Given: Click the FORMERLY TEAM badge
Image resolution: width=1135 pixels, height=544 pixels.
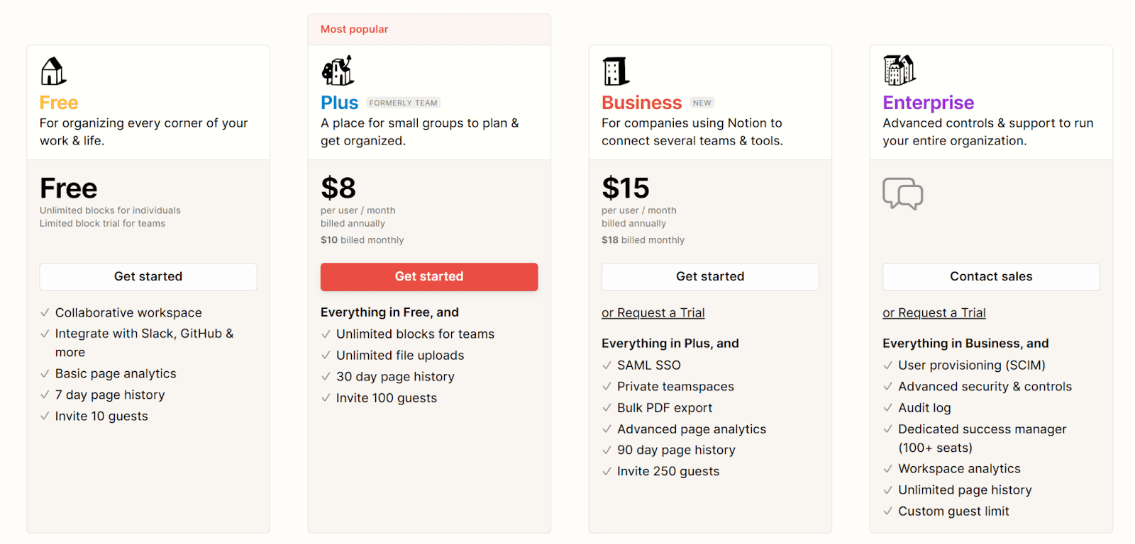Looking at the screenshot, I should (x=403, y=103).
